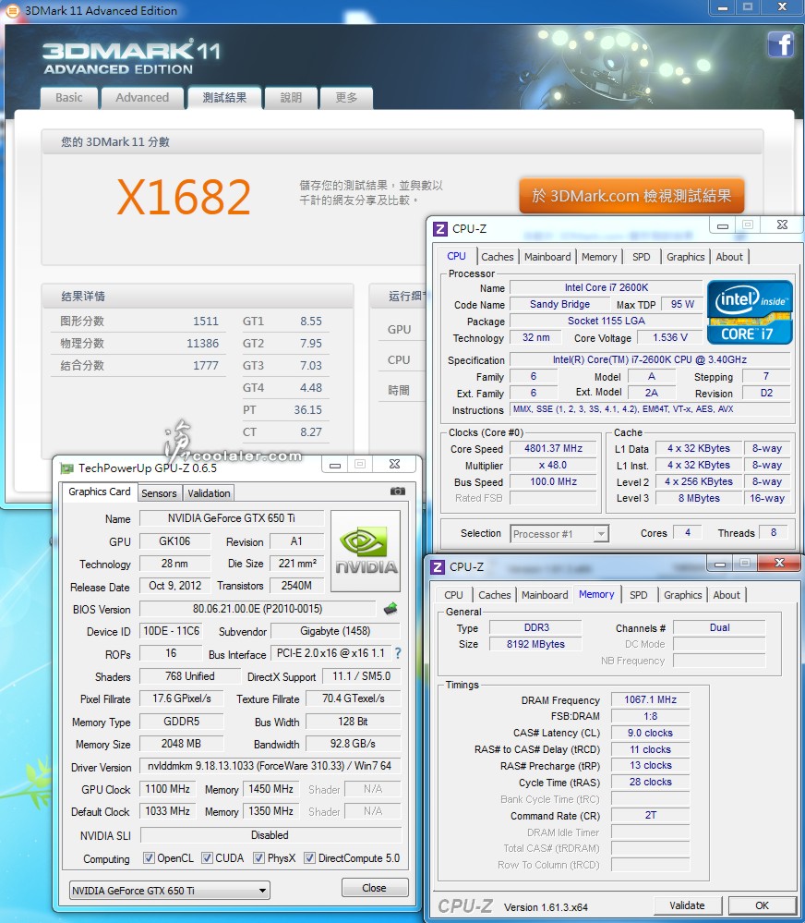
Task: Click the CPU-Z icon in lower CPU-Z title bar
Action: coord(438,567)
